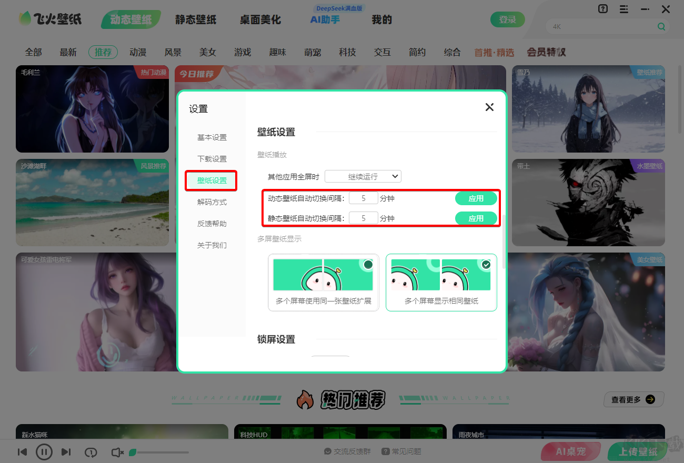
Task: Skip to next wallpaper using forward icon
Action: pos(65,451)
